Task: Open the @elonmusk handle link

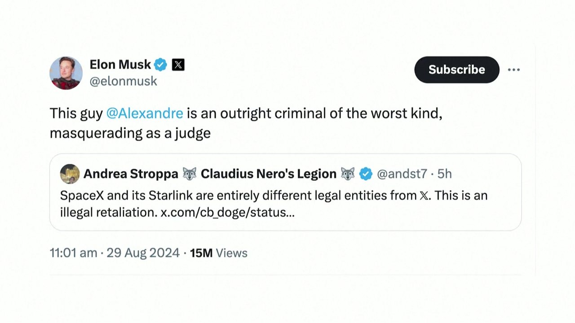Action: click(123, 81)
